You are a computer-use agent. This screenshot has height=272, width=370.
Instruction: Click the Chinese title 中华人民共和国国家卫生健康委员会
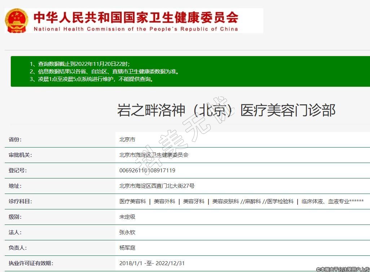[x=136, y=17]
